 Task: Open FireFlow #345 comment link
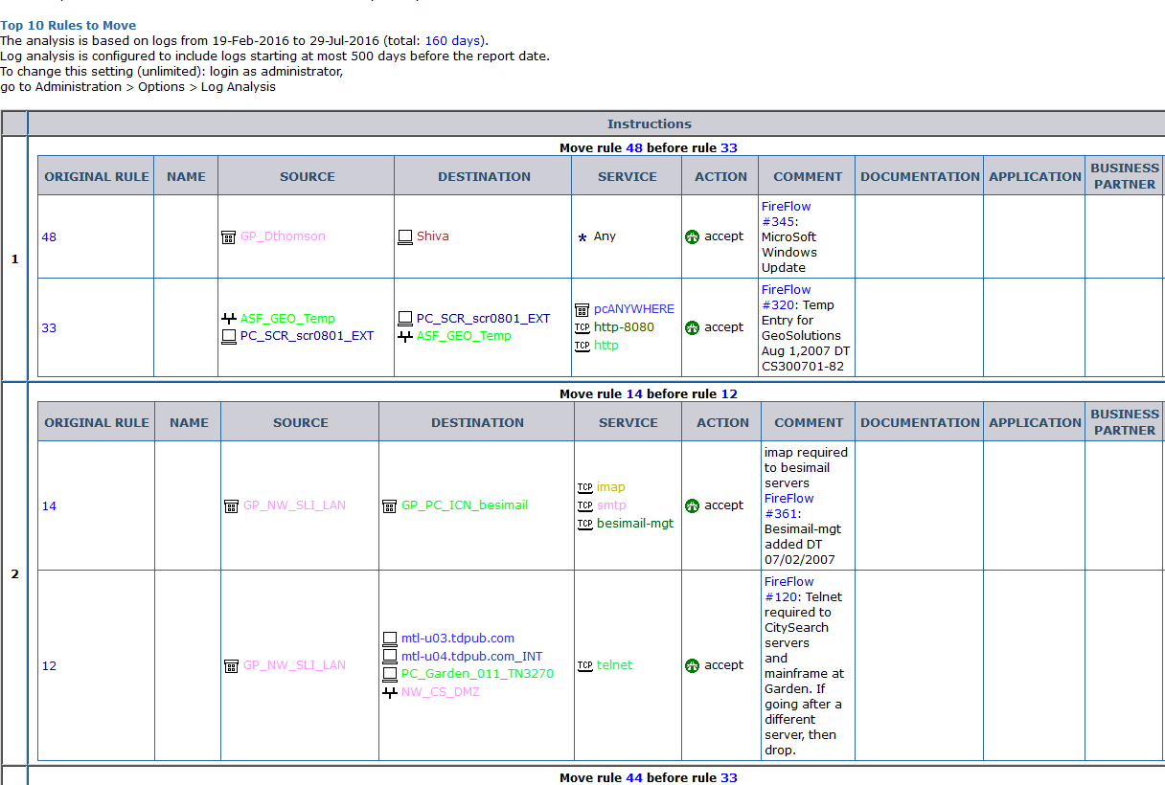pyautogui.click(x=786, y=213)
